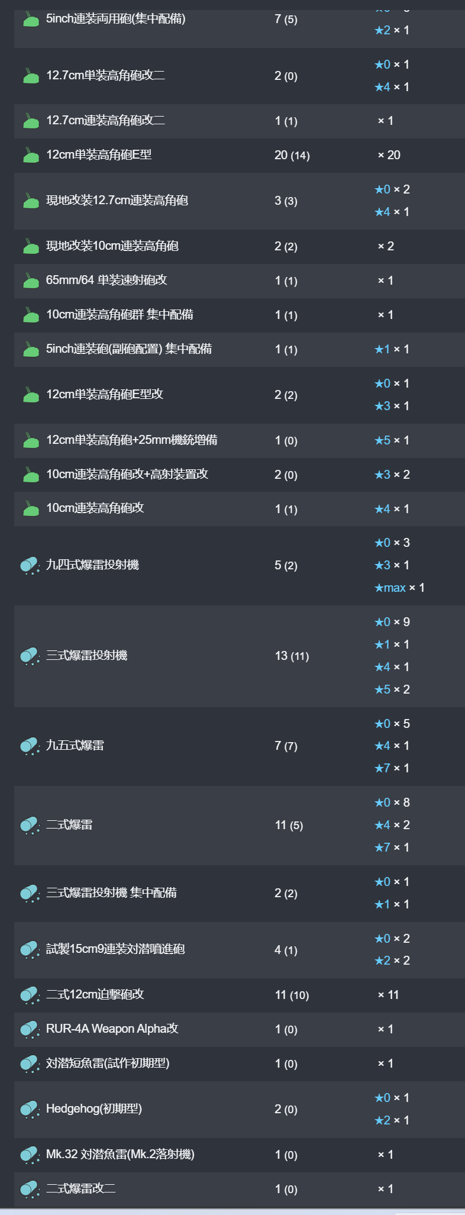465x1215 pixels.
Task: Select the ★7 × 1 entry for 二式爆雷
Action: [392, 847]
